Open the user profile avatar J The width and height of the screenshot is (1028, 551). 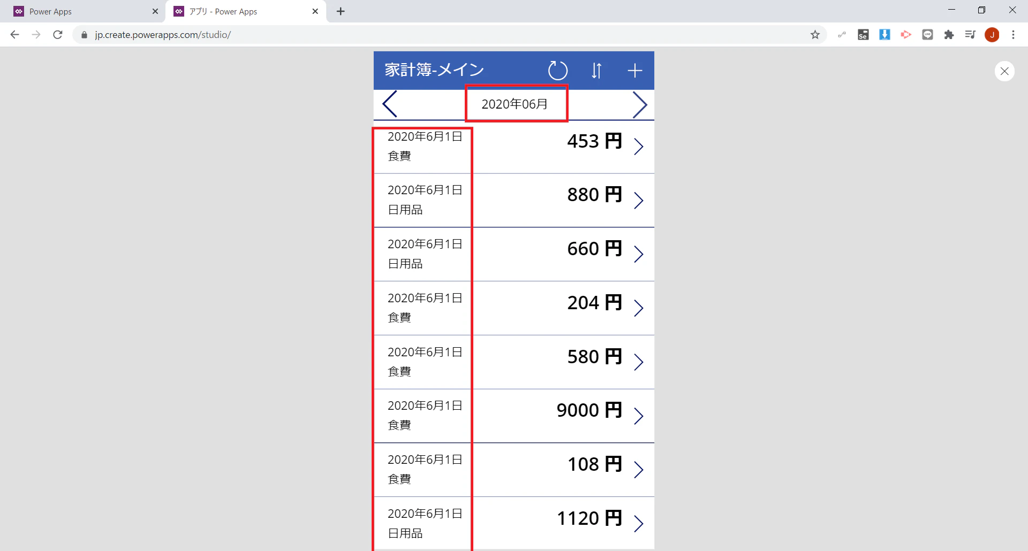[x=992, y=35]
